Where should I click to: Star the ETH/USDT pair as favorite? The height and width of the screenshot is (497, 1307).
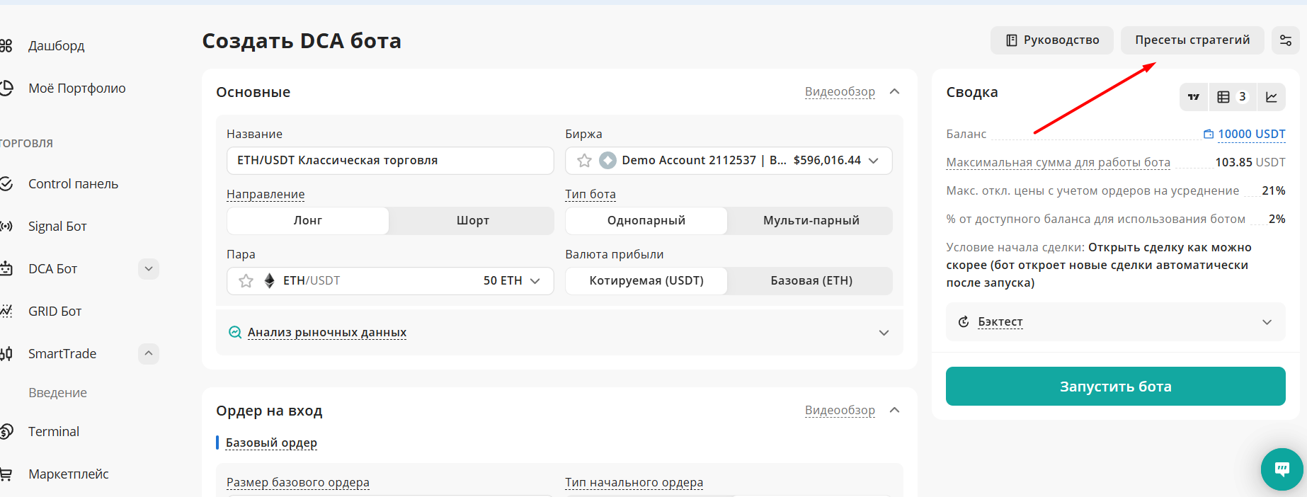click(x=246, y=281)
